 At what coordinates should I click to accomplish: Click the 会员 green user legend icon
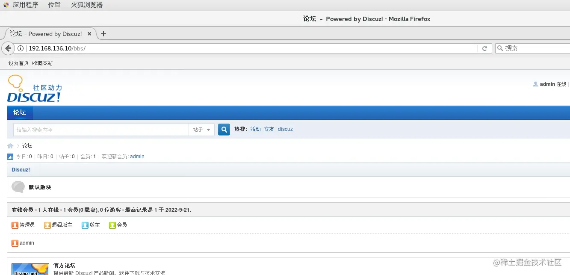112,225
